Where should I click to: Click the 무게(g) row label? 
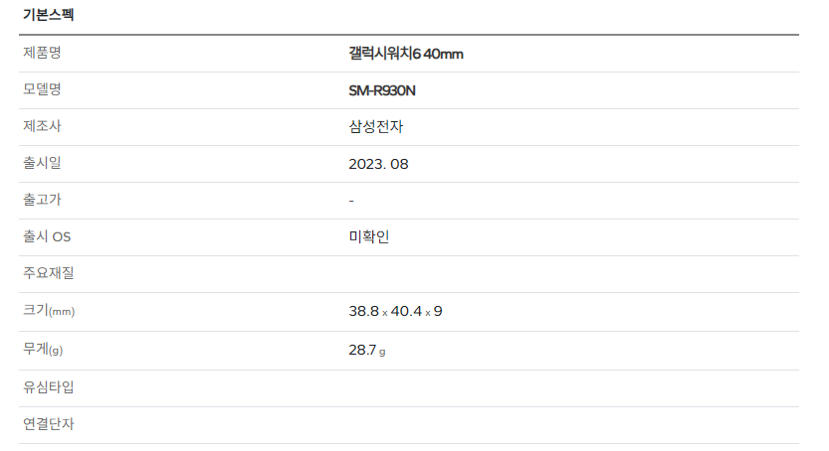pyautogui.click(x=43, y=350)
